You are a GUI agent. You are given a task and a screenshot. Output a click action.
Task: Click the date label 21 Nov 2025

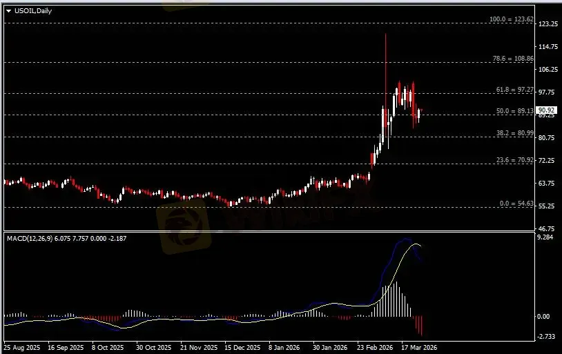(x=199, y=348)
